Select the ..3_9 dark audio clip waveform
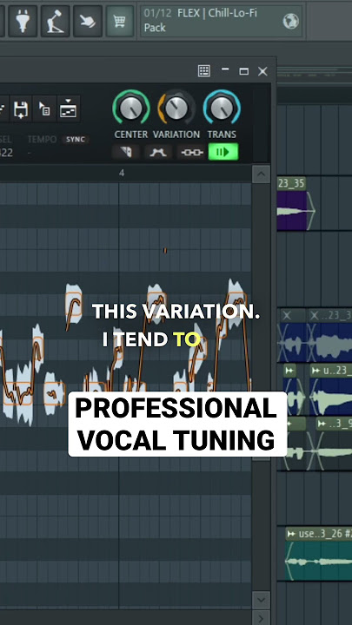Viewport: 352px width, 625px height. [333, 451]
